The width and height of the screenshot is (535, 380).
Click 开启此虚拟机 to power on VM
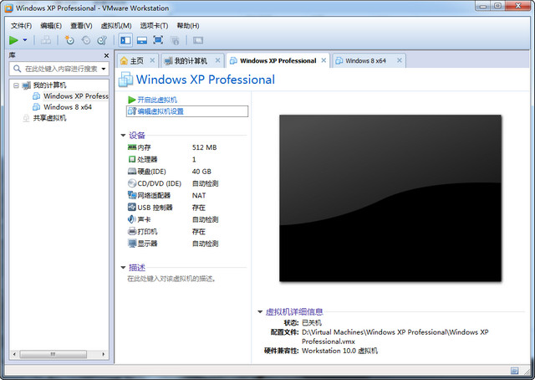[x=156, y=100]
